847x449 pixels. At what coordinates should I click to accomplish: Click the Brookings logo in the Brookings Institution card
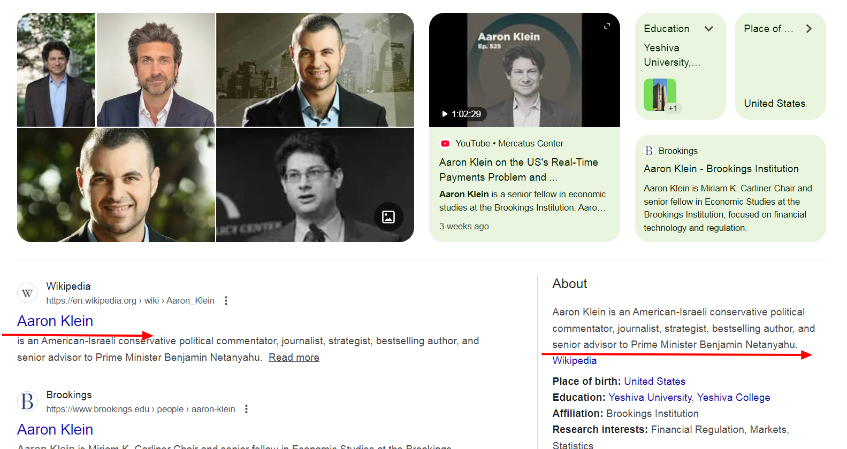click(x=648, y=151)
